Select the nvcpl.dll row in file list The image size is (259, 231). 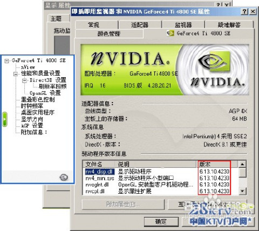[158, 191]
